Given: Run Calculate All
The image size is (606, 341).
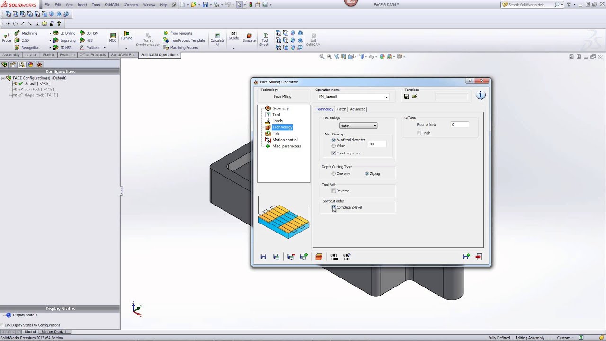Looking at the screenshot, I should (x=217, y=39).
